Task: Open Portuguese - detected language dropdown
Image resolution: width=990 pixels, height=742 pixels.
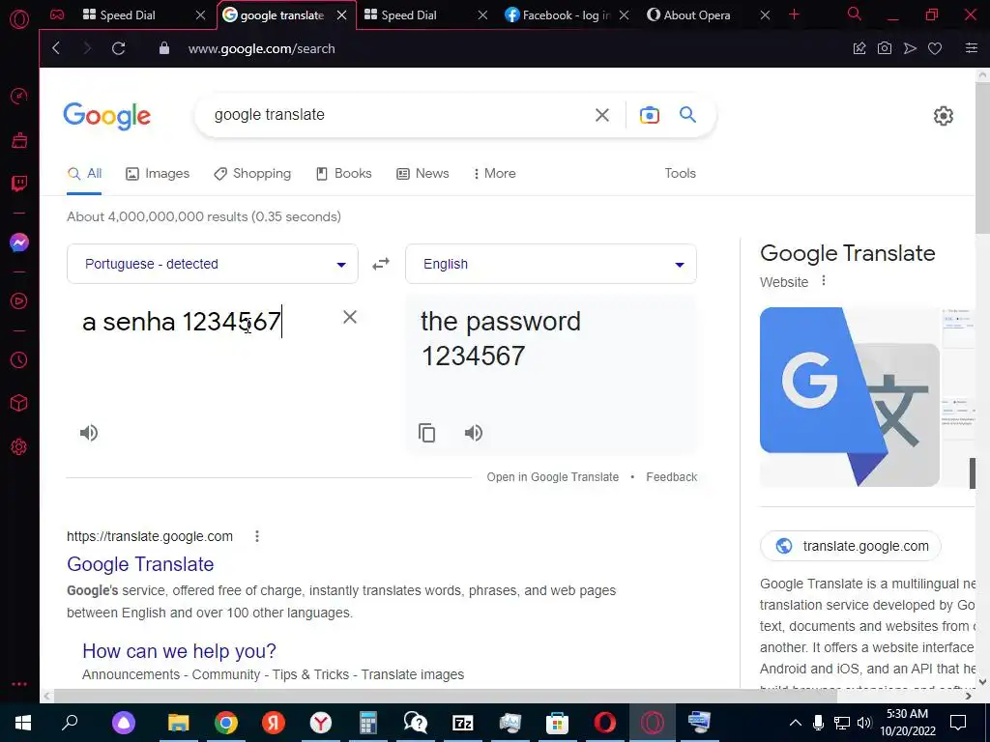Action: click(x=212, y=264)
